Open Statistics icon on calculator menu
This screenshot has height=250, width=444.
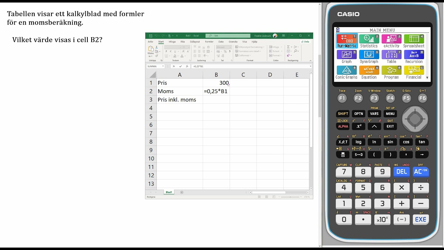tap(369, 41)
